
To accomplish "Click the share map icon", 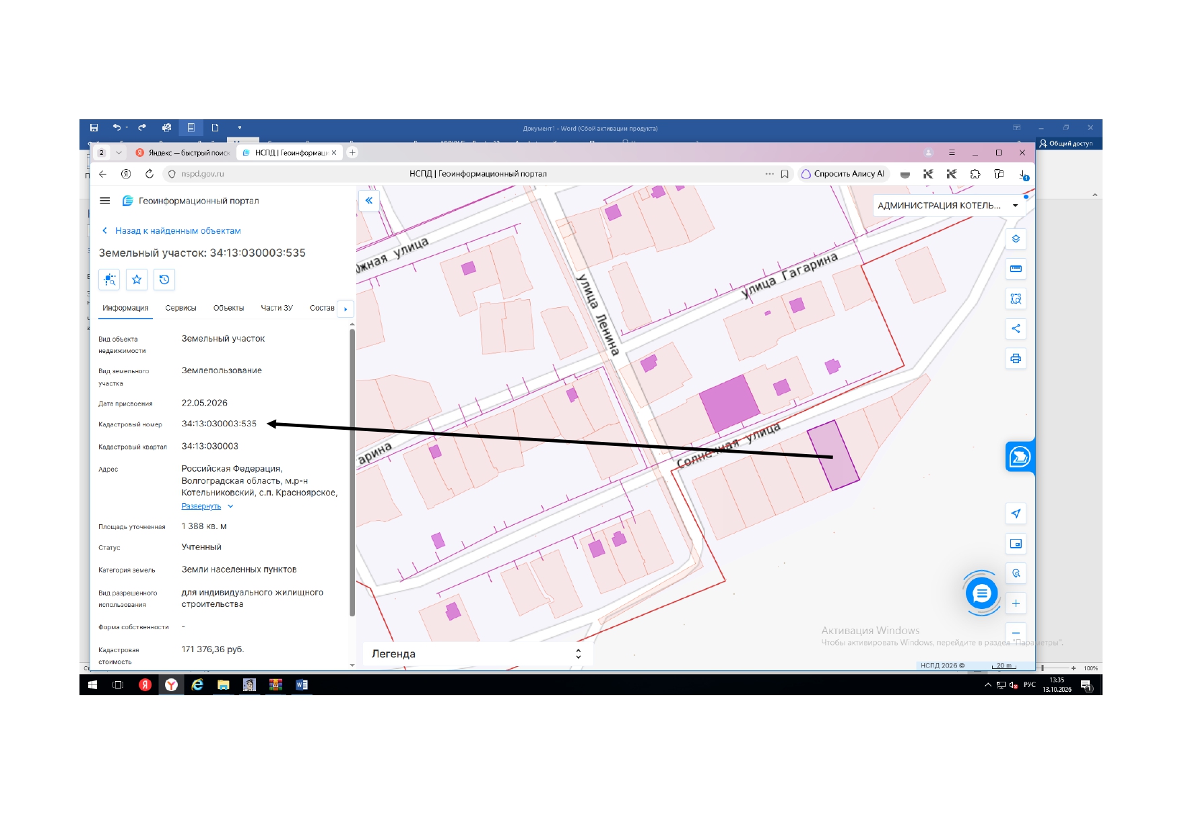I will pos(1016,329).
